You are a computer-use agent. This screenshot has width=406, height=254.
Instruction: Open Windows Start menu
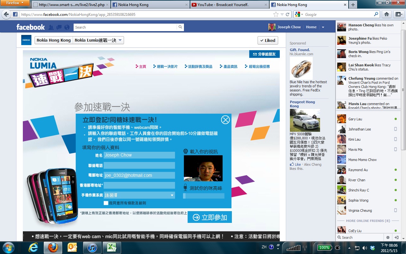click(8, 247)
